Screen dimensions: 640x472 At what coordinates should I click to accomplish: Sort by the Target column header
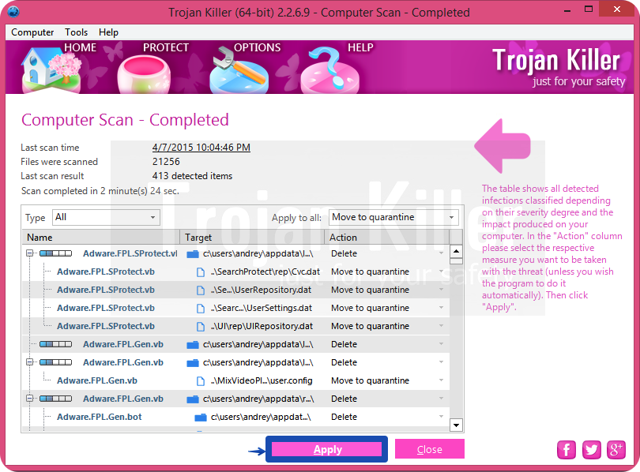(x=253, y=237)
